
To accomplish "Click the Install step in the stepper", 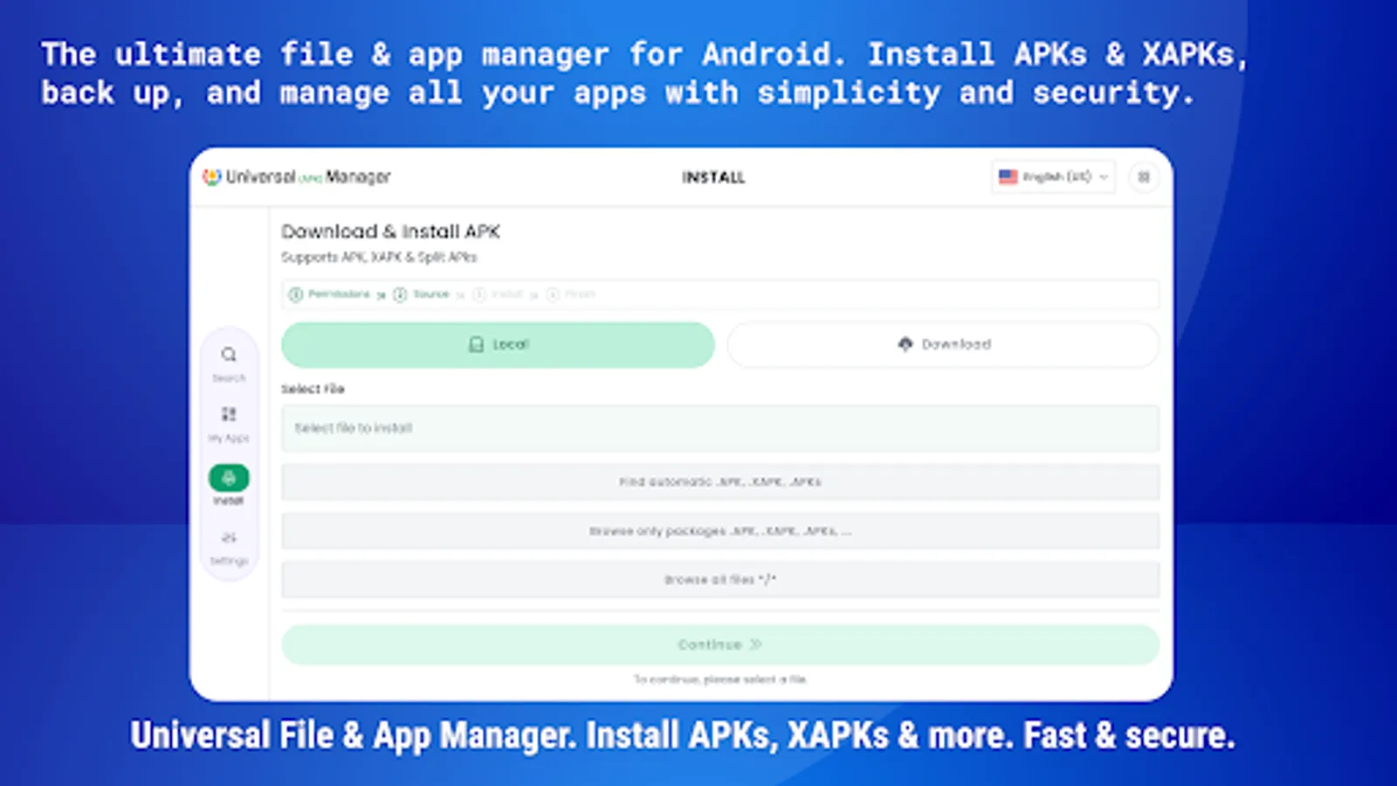I will coord(498,294).
